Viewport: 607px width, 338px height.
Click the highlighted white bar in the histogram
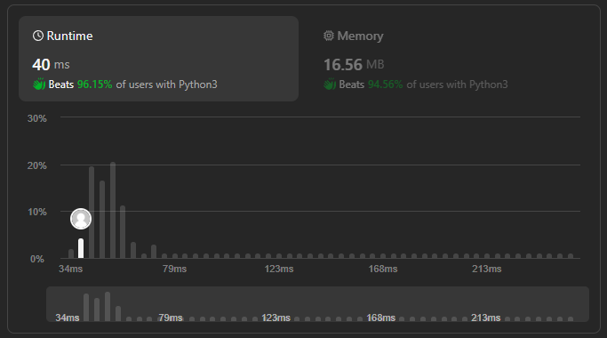click(x=81, y=248)
